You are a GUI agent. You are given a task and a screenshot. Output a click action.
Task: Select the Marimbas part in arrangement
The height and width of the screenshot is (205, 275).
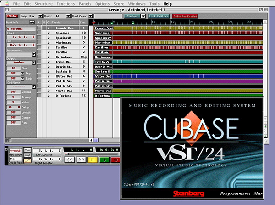(x=178, y=42)
